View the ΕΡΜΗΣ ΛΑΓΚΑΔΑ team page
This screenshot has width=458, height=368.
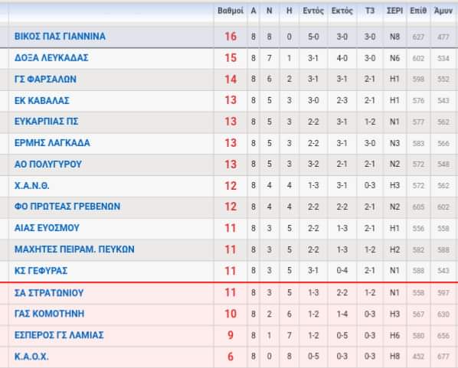52,143
